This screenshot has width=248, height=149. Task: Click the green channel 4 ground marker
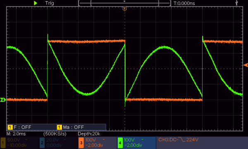tap(3, 100)
